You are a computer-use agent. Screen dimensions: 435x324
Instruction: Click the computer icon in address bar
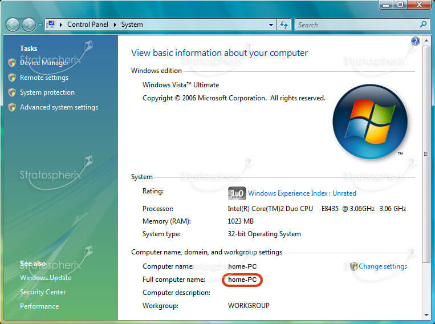(x=51, y=25)
